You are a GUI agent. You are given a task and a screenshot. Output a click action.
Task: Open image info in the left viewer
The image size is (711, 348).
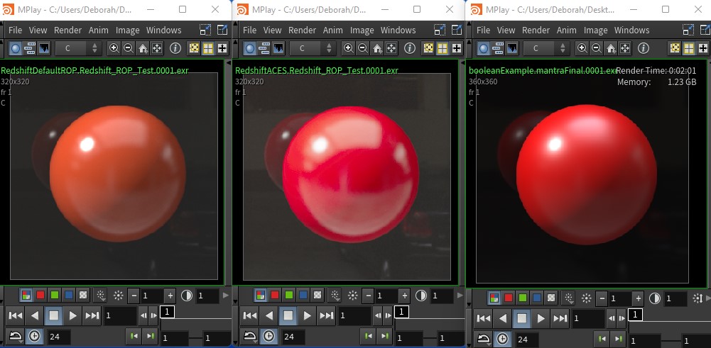pyautogui.click(x=175, y=48)
